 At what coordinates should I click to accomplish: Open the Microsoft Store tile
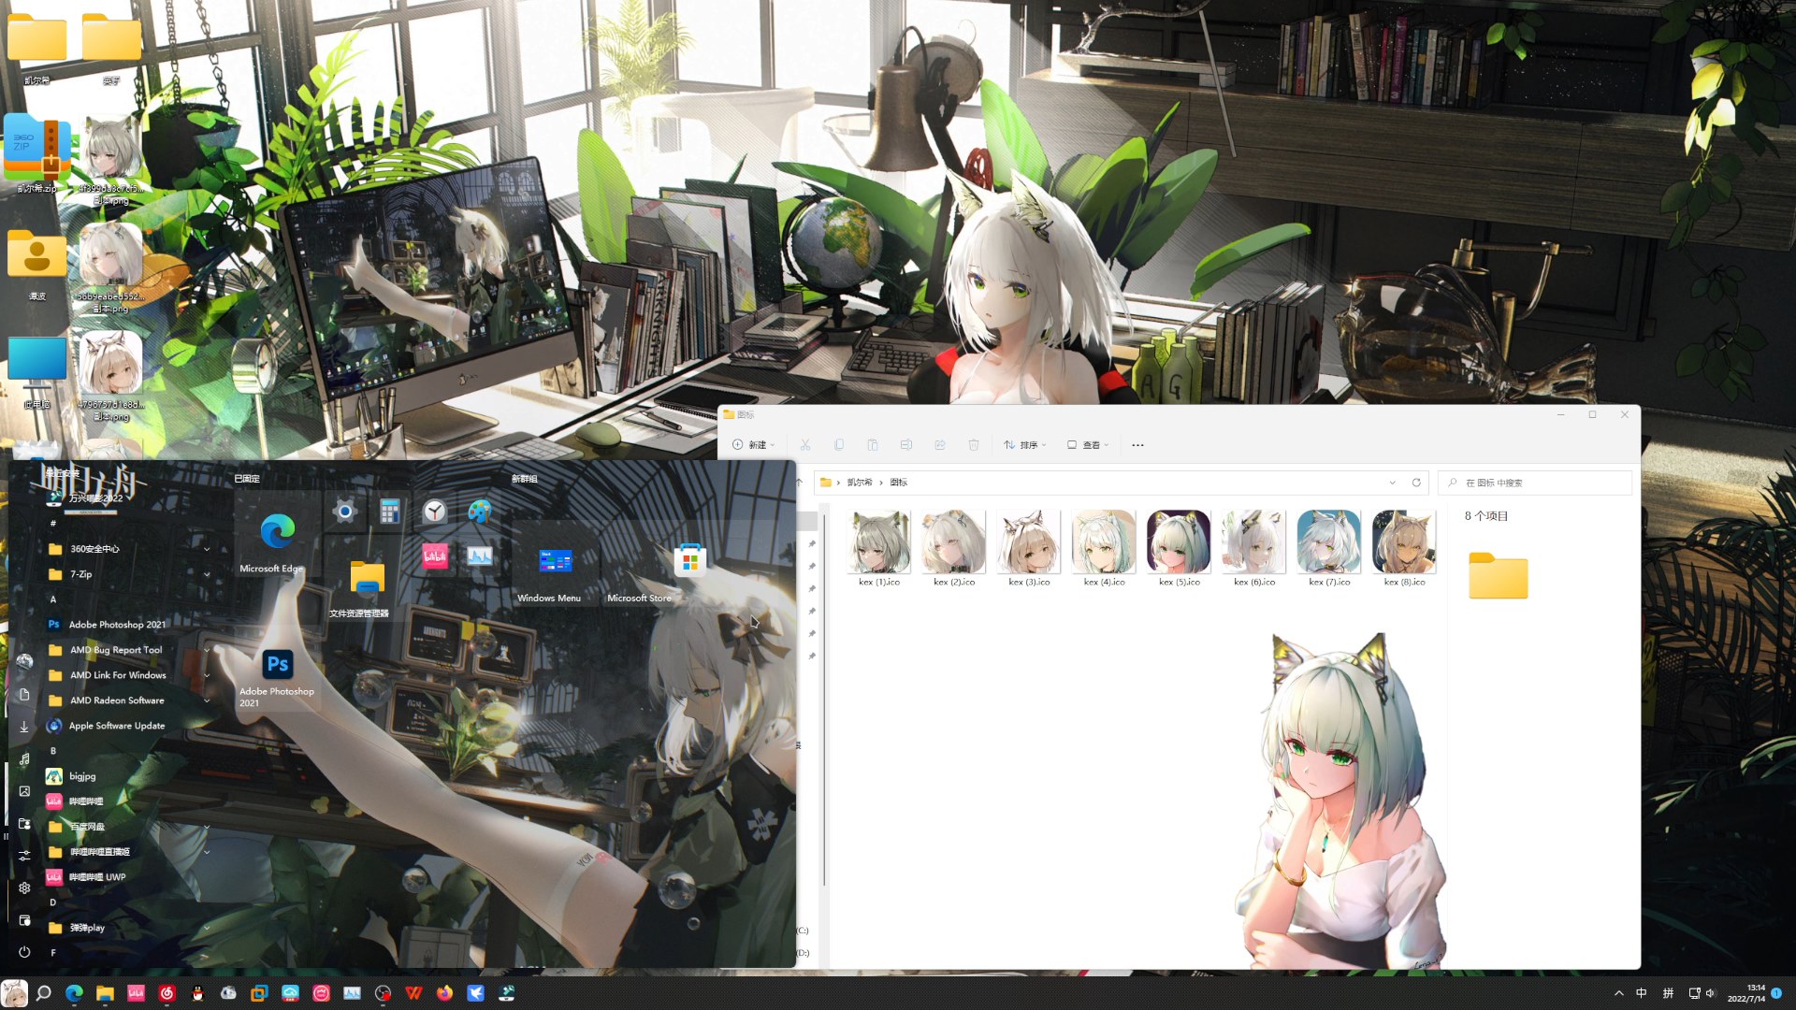(x=689, y=561)
